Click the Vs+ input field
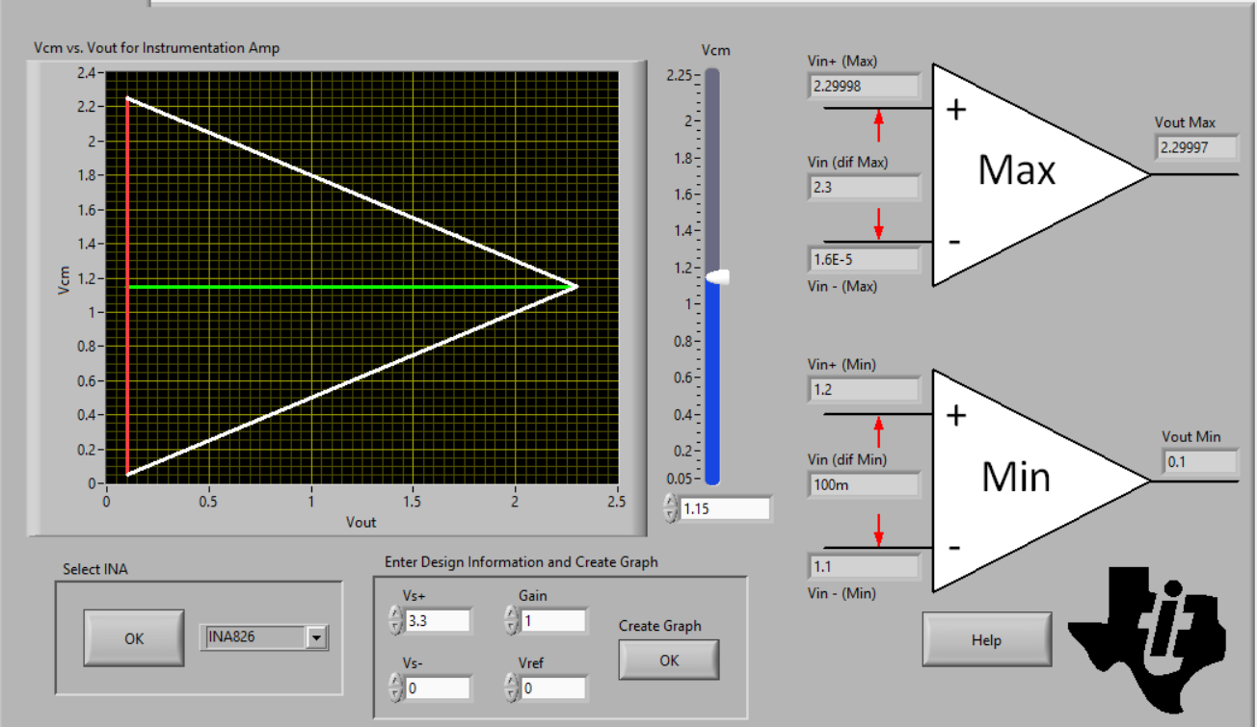 coord(438,620)
